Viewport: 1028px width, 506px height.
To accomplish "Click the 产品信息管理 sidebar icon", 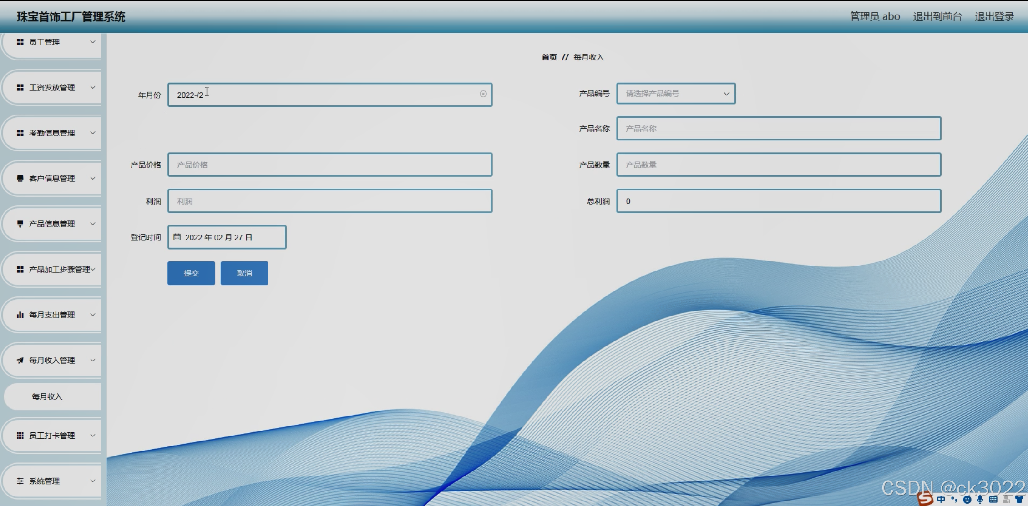I will [20, 224].
